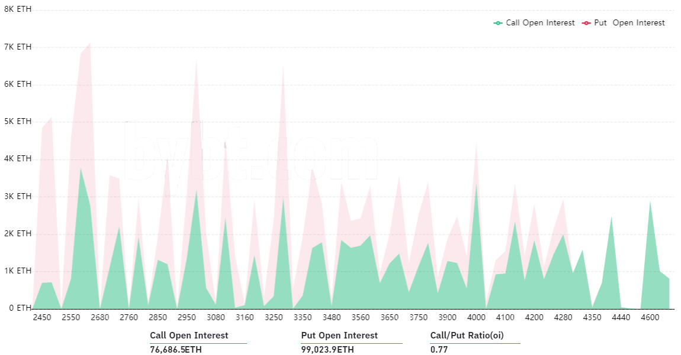Click the 2450 strike label on x-axis
Viewport: 681px width, 355px height.
coord(42,317)
